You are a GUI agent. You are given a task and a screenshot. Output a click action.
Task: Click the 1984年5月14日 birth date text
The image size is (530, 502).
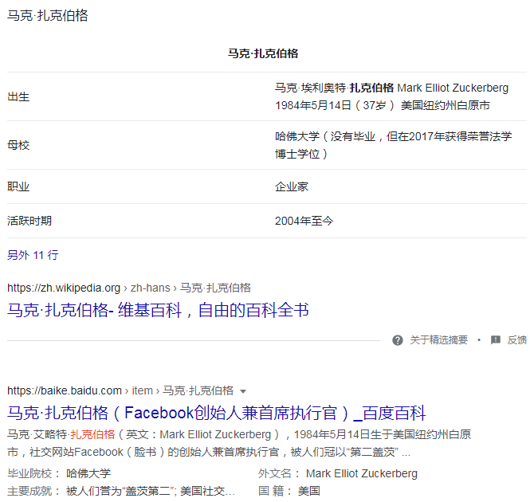pyautogui.click(x=313, y=105)
